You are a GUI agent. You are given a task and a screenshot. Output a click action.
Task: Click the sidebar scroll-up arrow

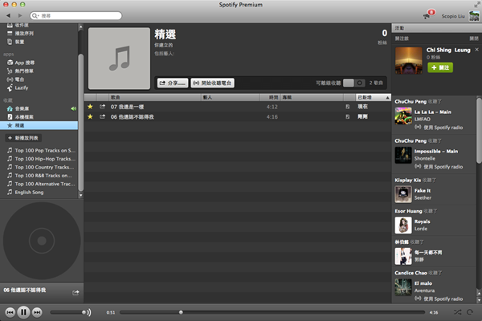point(80,27)
